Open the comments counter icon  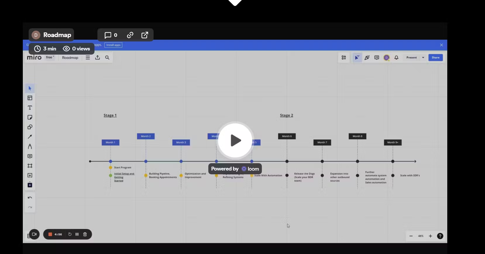(111, 35)
